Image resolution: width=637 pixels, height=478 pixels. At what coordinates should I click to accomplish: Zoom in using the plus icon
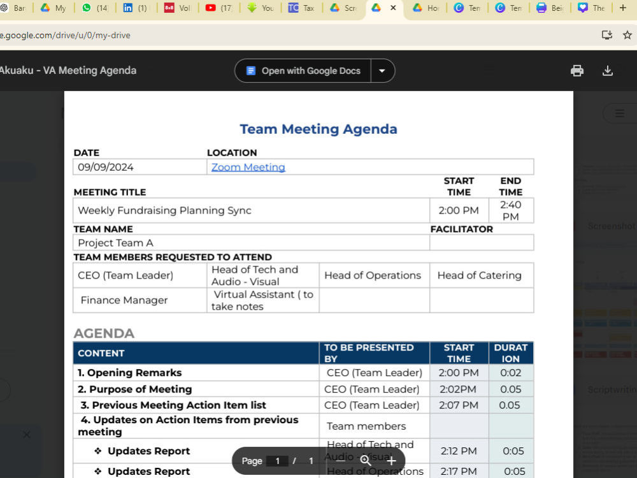pyautogui.click(x=391, y=461)
